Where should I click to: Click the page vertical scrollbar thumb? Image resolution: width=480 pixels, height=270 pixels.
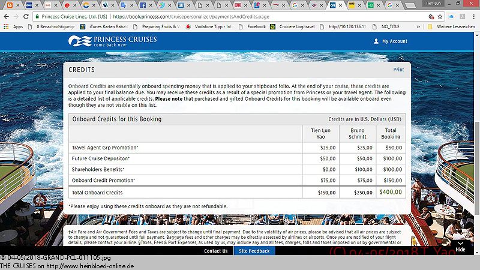click(477, 168)
